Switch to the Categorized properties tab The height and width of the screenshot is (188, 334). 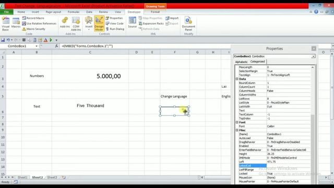[x=257, y=62]
